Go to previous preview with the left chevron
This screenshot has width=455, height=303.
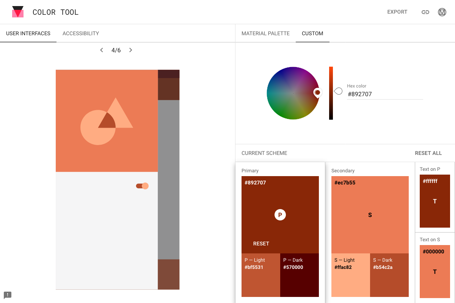click(101, 50)
